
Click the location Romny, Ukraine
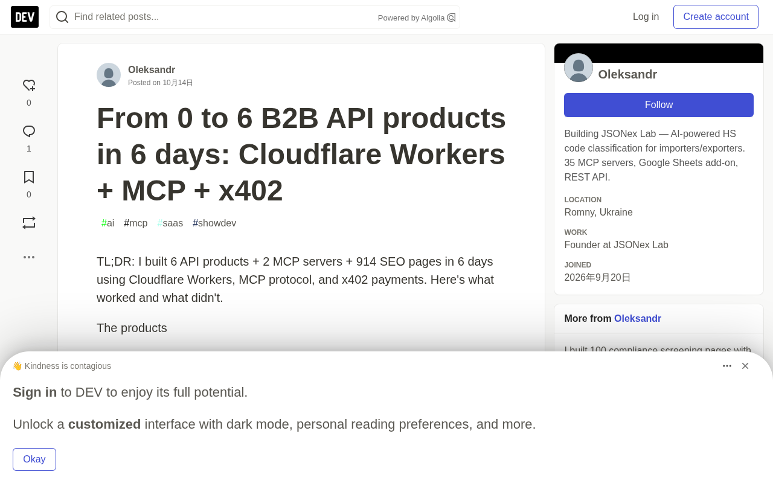point(598,213)
